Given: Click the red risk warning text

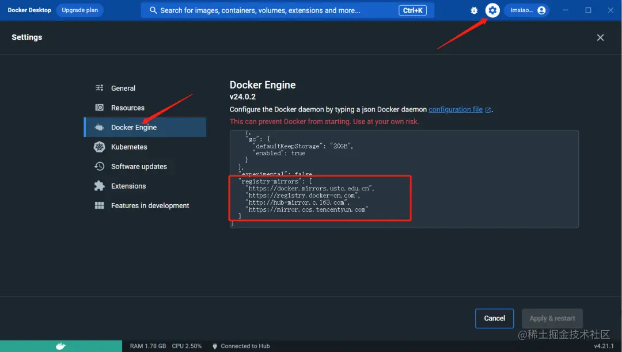Looking at the screenshot, I should pyautogui.click(x=324, y=121).
